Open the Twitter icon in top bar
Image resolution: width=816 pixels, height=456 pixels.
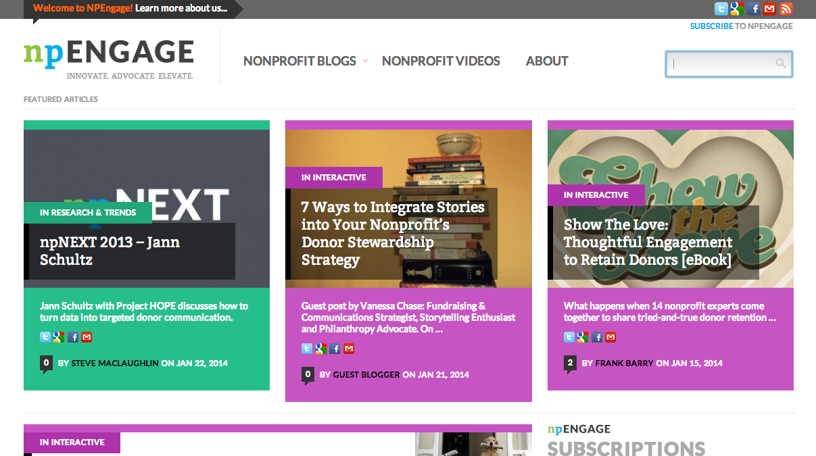[x=721, y=9]
